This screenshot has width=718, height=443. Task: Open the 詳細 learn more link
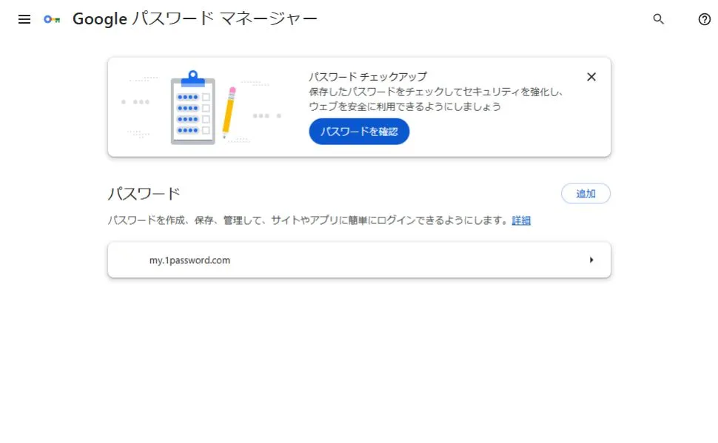[520, 220]
